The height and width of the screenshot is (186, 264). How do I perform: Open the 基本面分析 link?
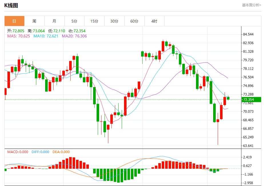pyautogui.click(x=251, y=5)
